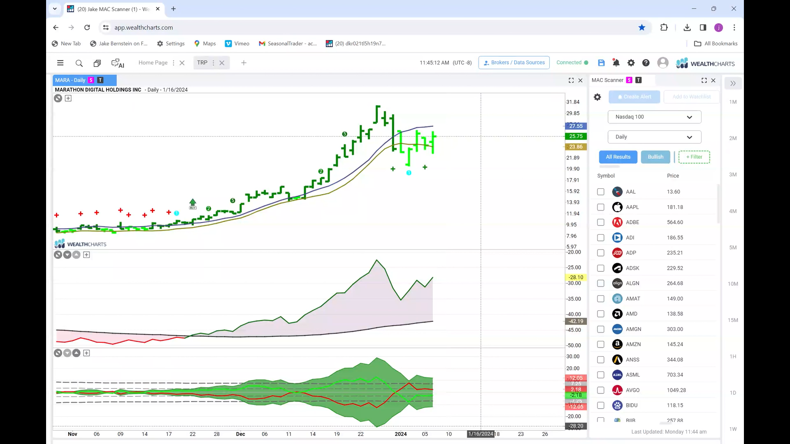This screenshot has width=790, height=444.
Task: Check the ADP row checkbox
Action: (601, 253)
